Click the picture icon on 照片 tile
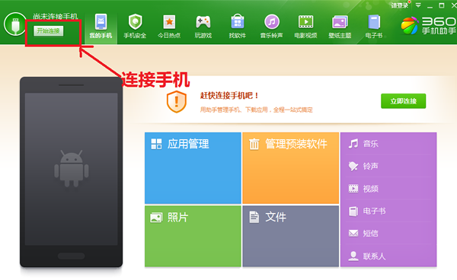 [x=156, y=218]
